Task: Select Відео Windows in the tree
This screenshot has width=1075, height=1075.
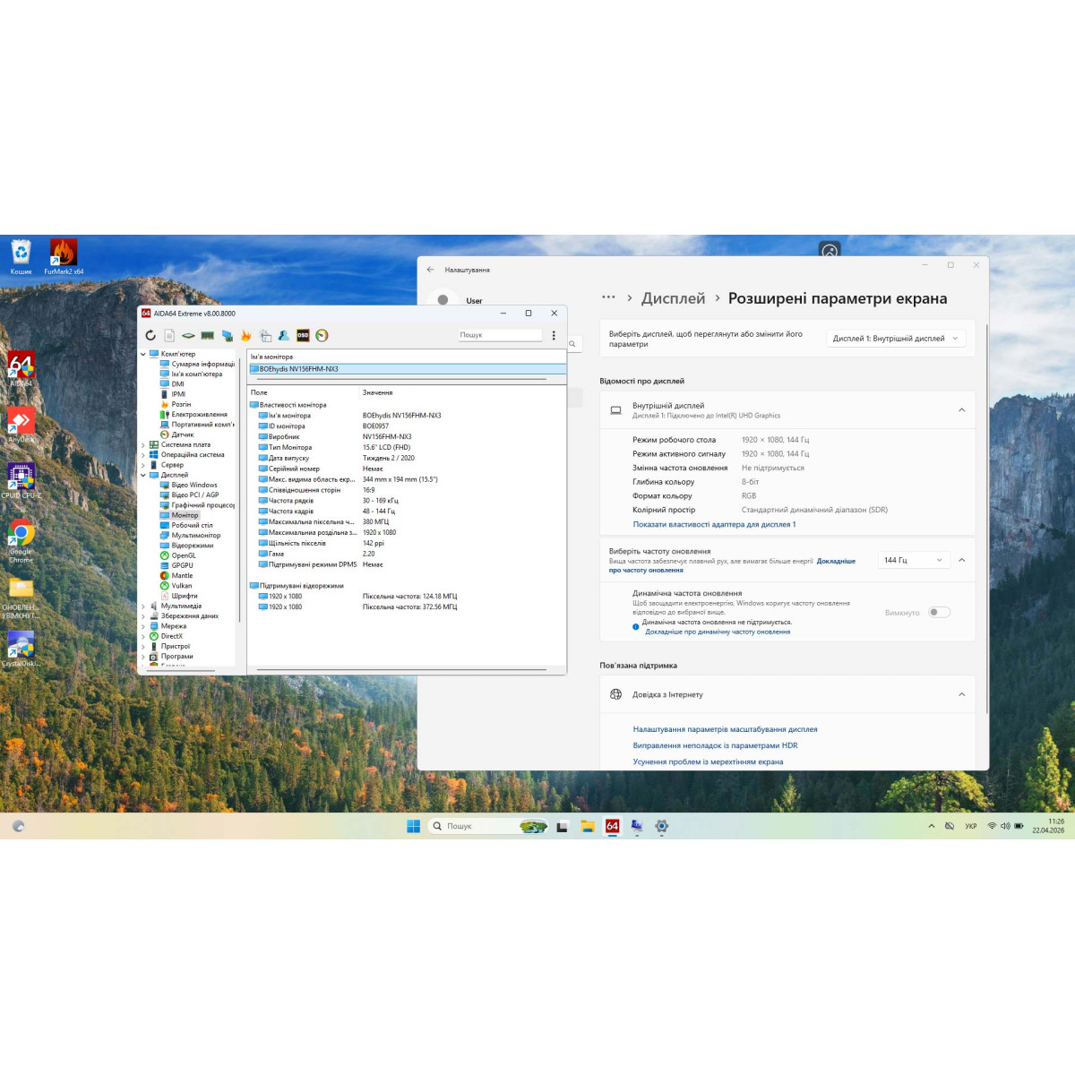Action: pyautogui.click(x=194, y=485)
